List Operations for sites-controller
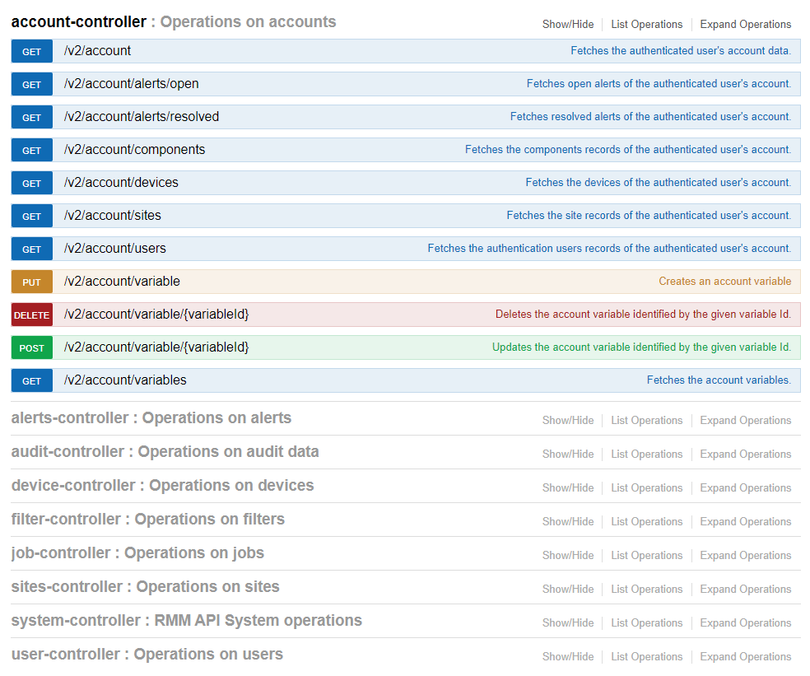 (x=647, y=590)
